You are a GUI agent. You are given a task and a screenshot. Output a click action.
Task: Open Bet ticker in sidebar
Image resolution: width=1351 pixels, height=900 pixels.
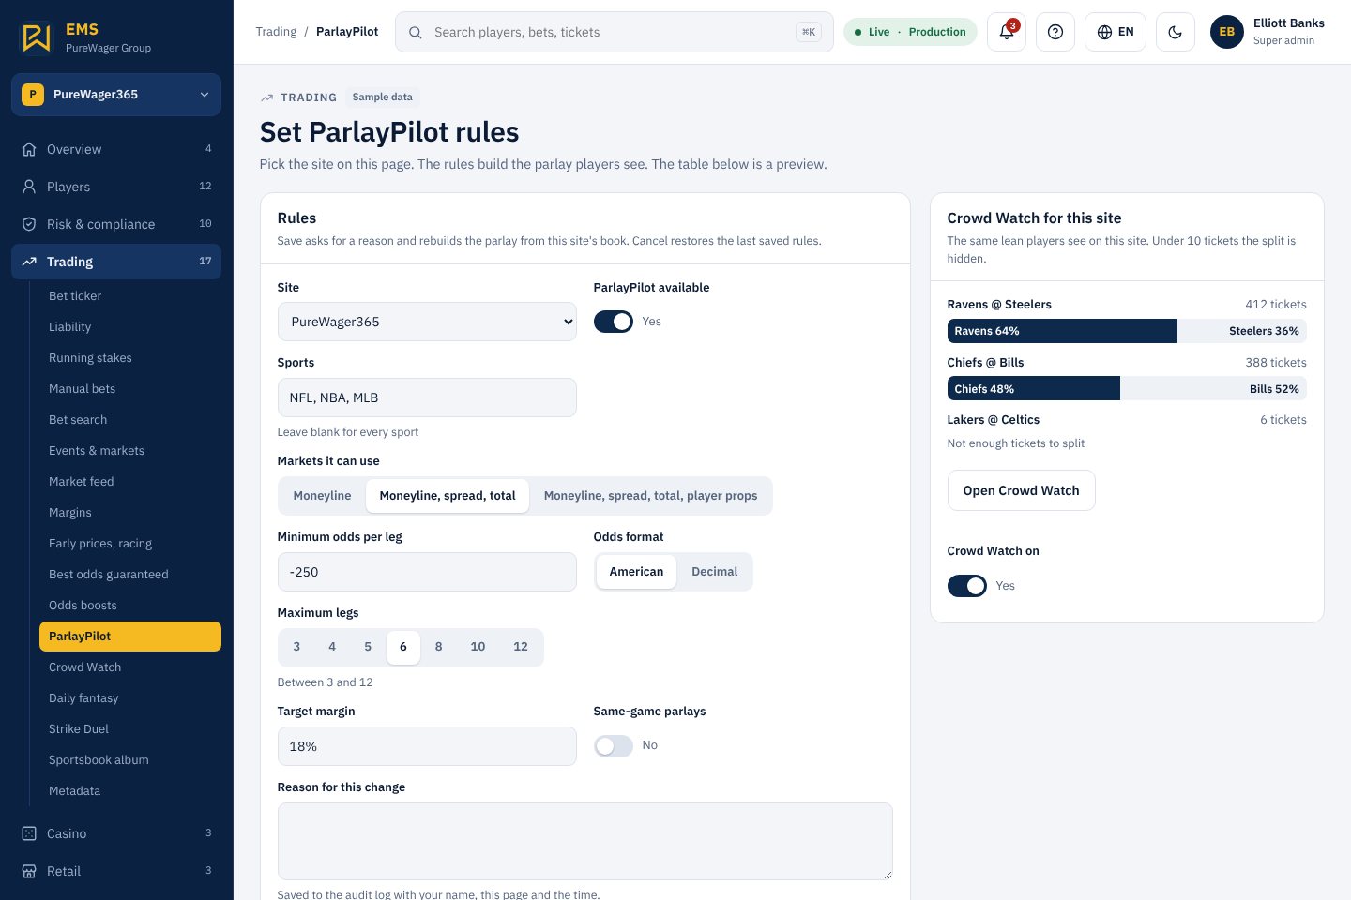130,296
